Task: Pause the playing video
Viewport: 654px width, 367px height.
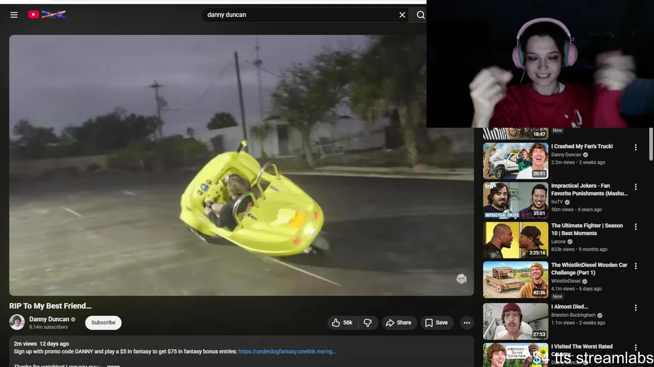Action: click(241, 165)
